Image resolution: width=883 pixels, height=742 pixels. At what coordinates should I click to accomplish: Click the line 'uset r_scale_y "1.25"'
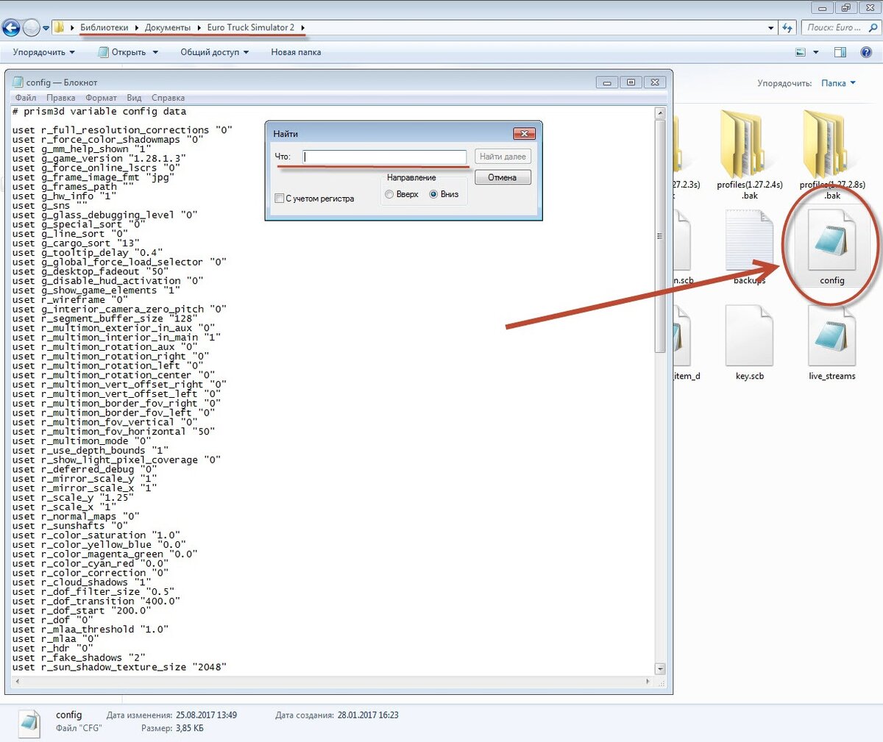click(72, 498)
